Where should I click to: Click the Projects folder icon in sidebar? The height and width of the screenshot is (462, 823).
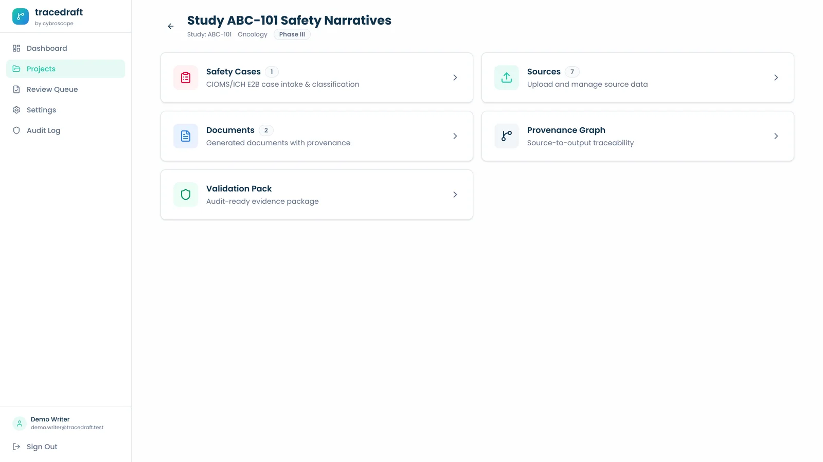(x=16, y=69)
